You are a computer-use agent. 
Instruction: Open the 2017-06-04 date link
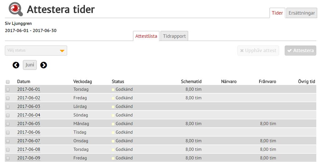click(28, 115)
